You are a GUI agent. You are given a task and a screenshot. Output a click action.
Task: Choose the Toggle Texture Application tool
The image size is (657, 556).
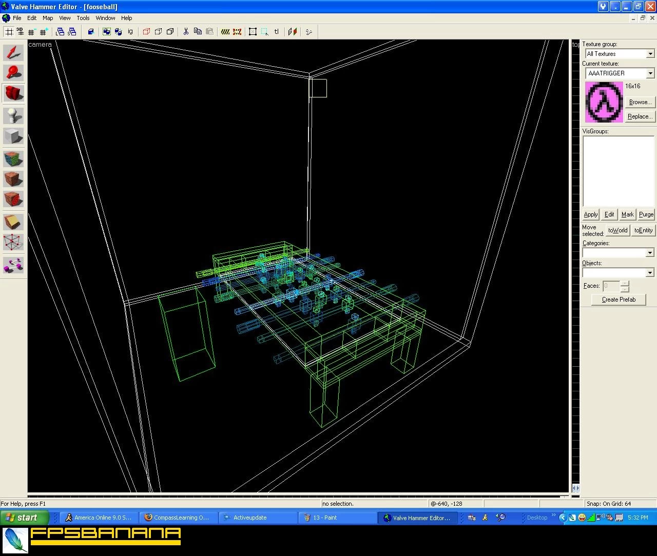coord(13,159)
